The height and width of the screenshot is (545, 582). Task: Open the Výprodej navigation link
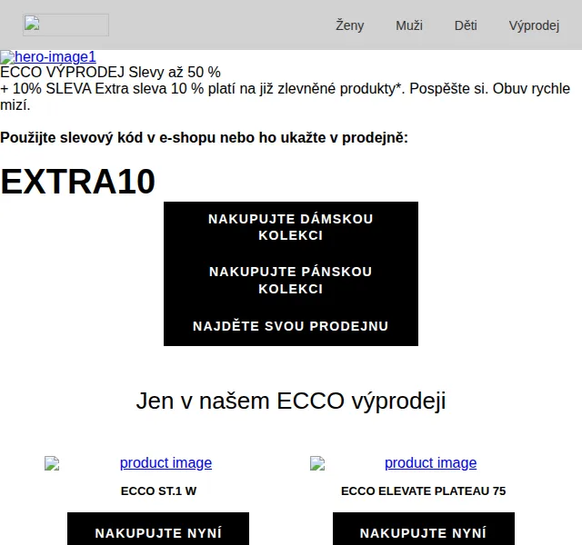tap(534, 25)
